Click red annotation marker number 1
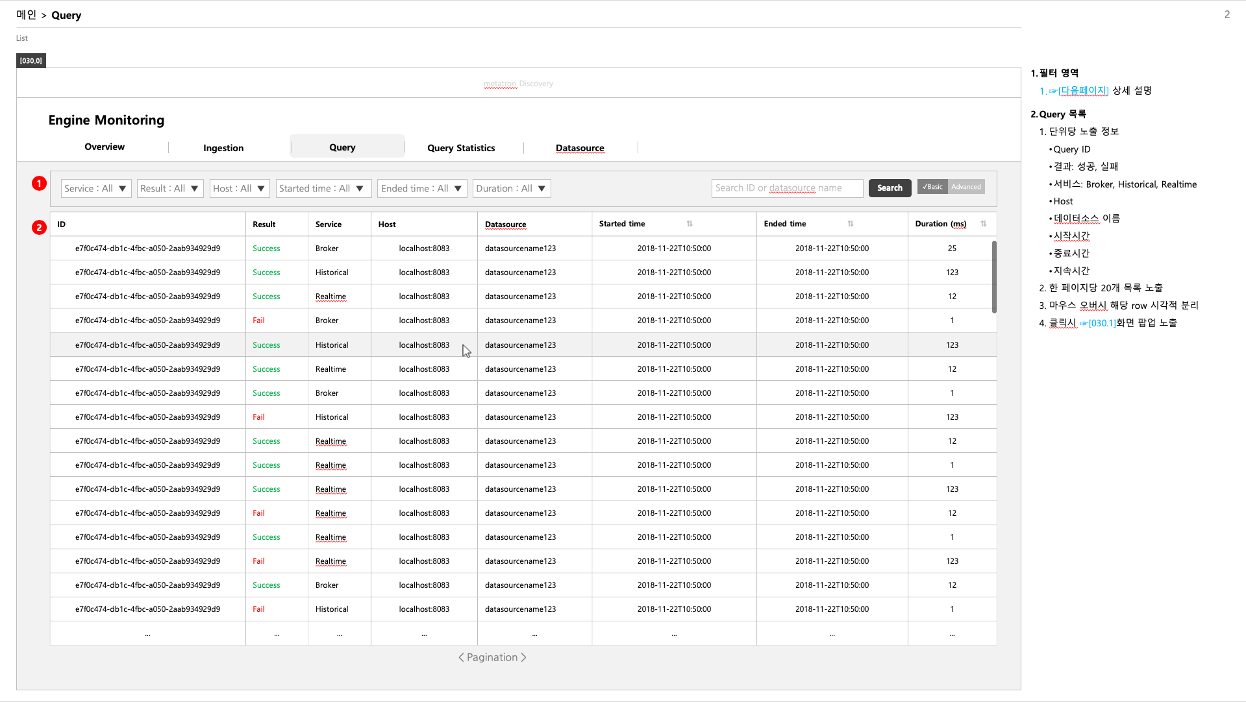The image size is (1246, 702). [39, 184]
